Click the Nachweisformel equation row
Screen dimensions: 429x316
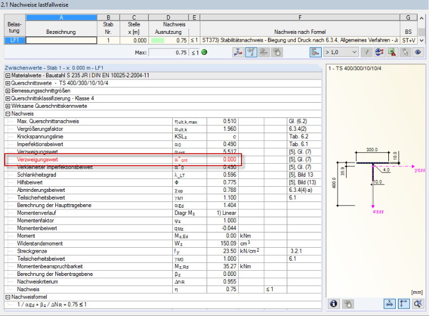click(163, 305)
